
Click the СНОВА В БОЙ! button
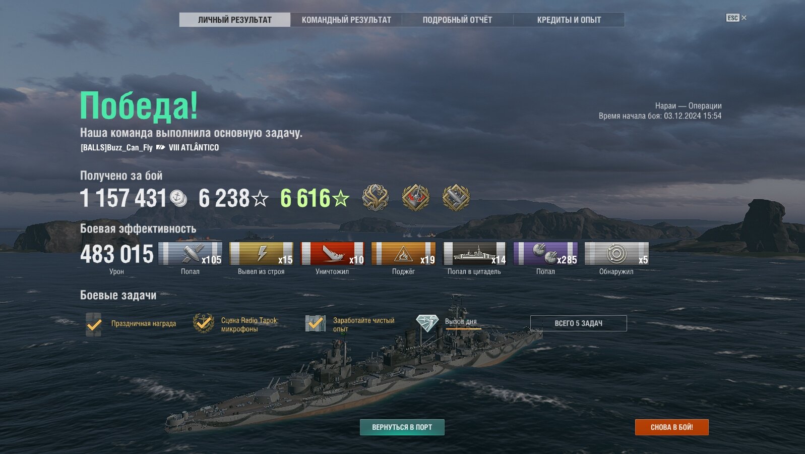click(x=672, y=427)
